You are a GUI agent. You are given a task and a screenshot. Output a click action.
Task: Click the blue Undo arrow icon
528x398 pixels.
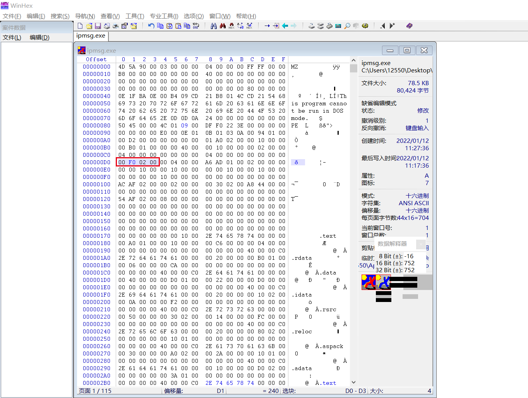click(151, 26)
